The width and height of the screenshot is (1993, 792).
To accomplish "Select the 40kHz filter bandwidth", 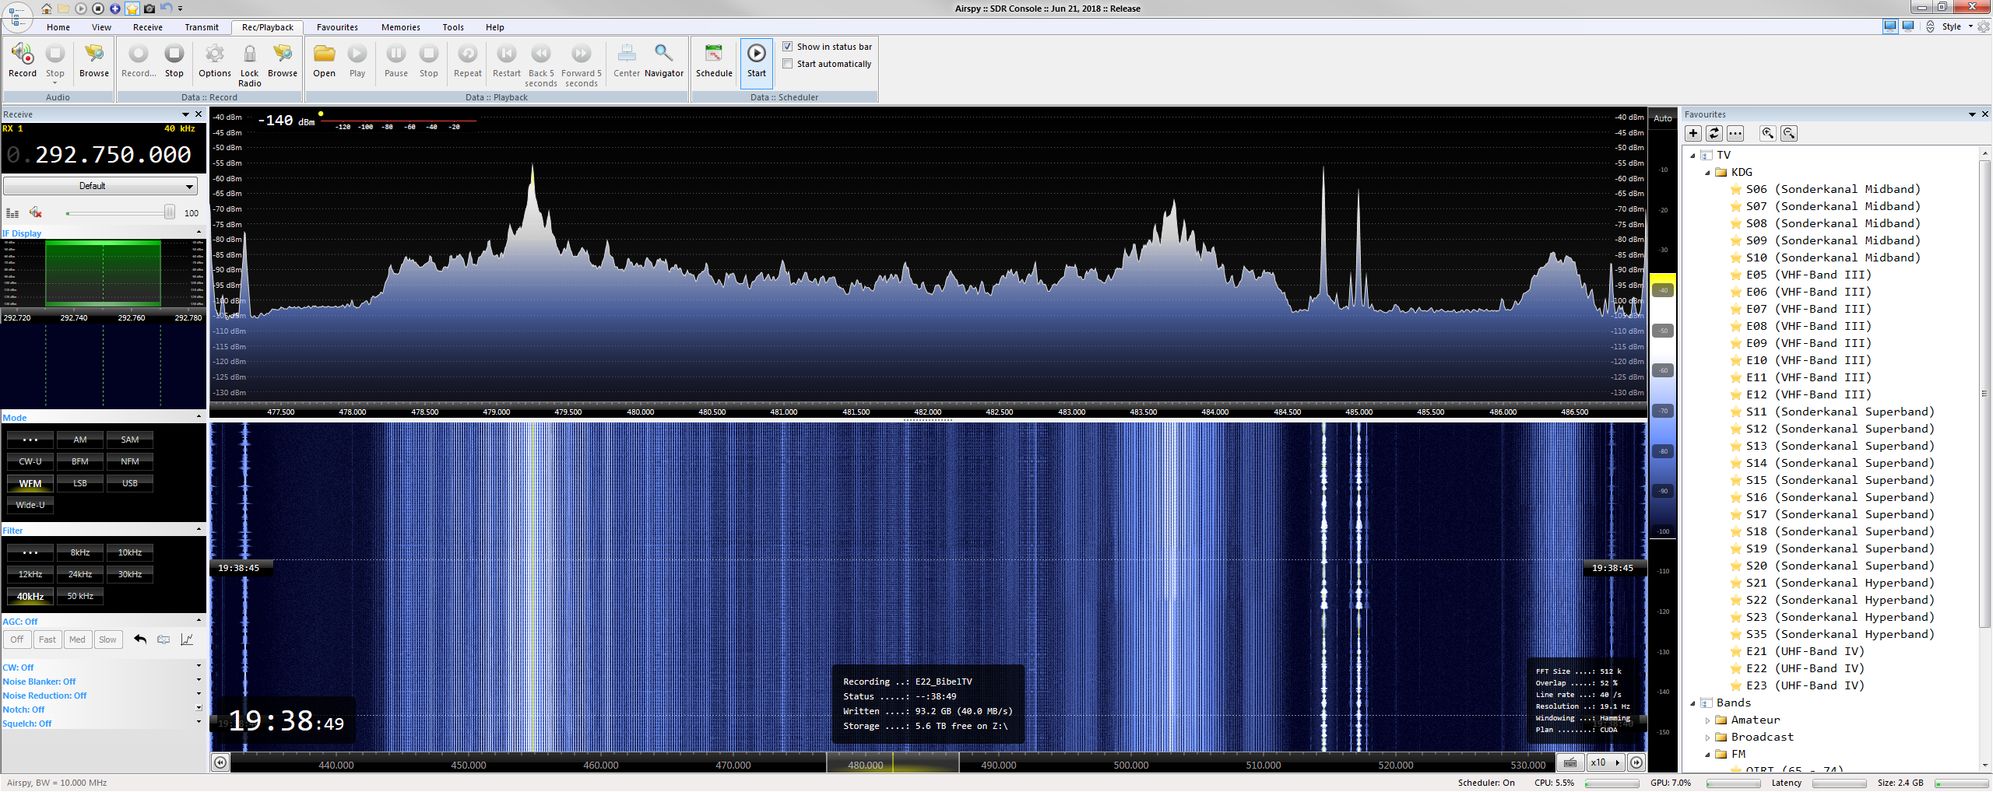I will (30, 596).
